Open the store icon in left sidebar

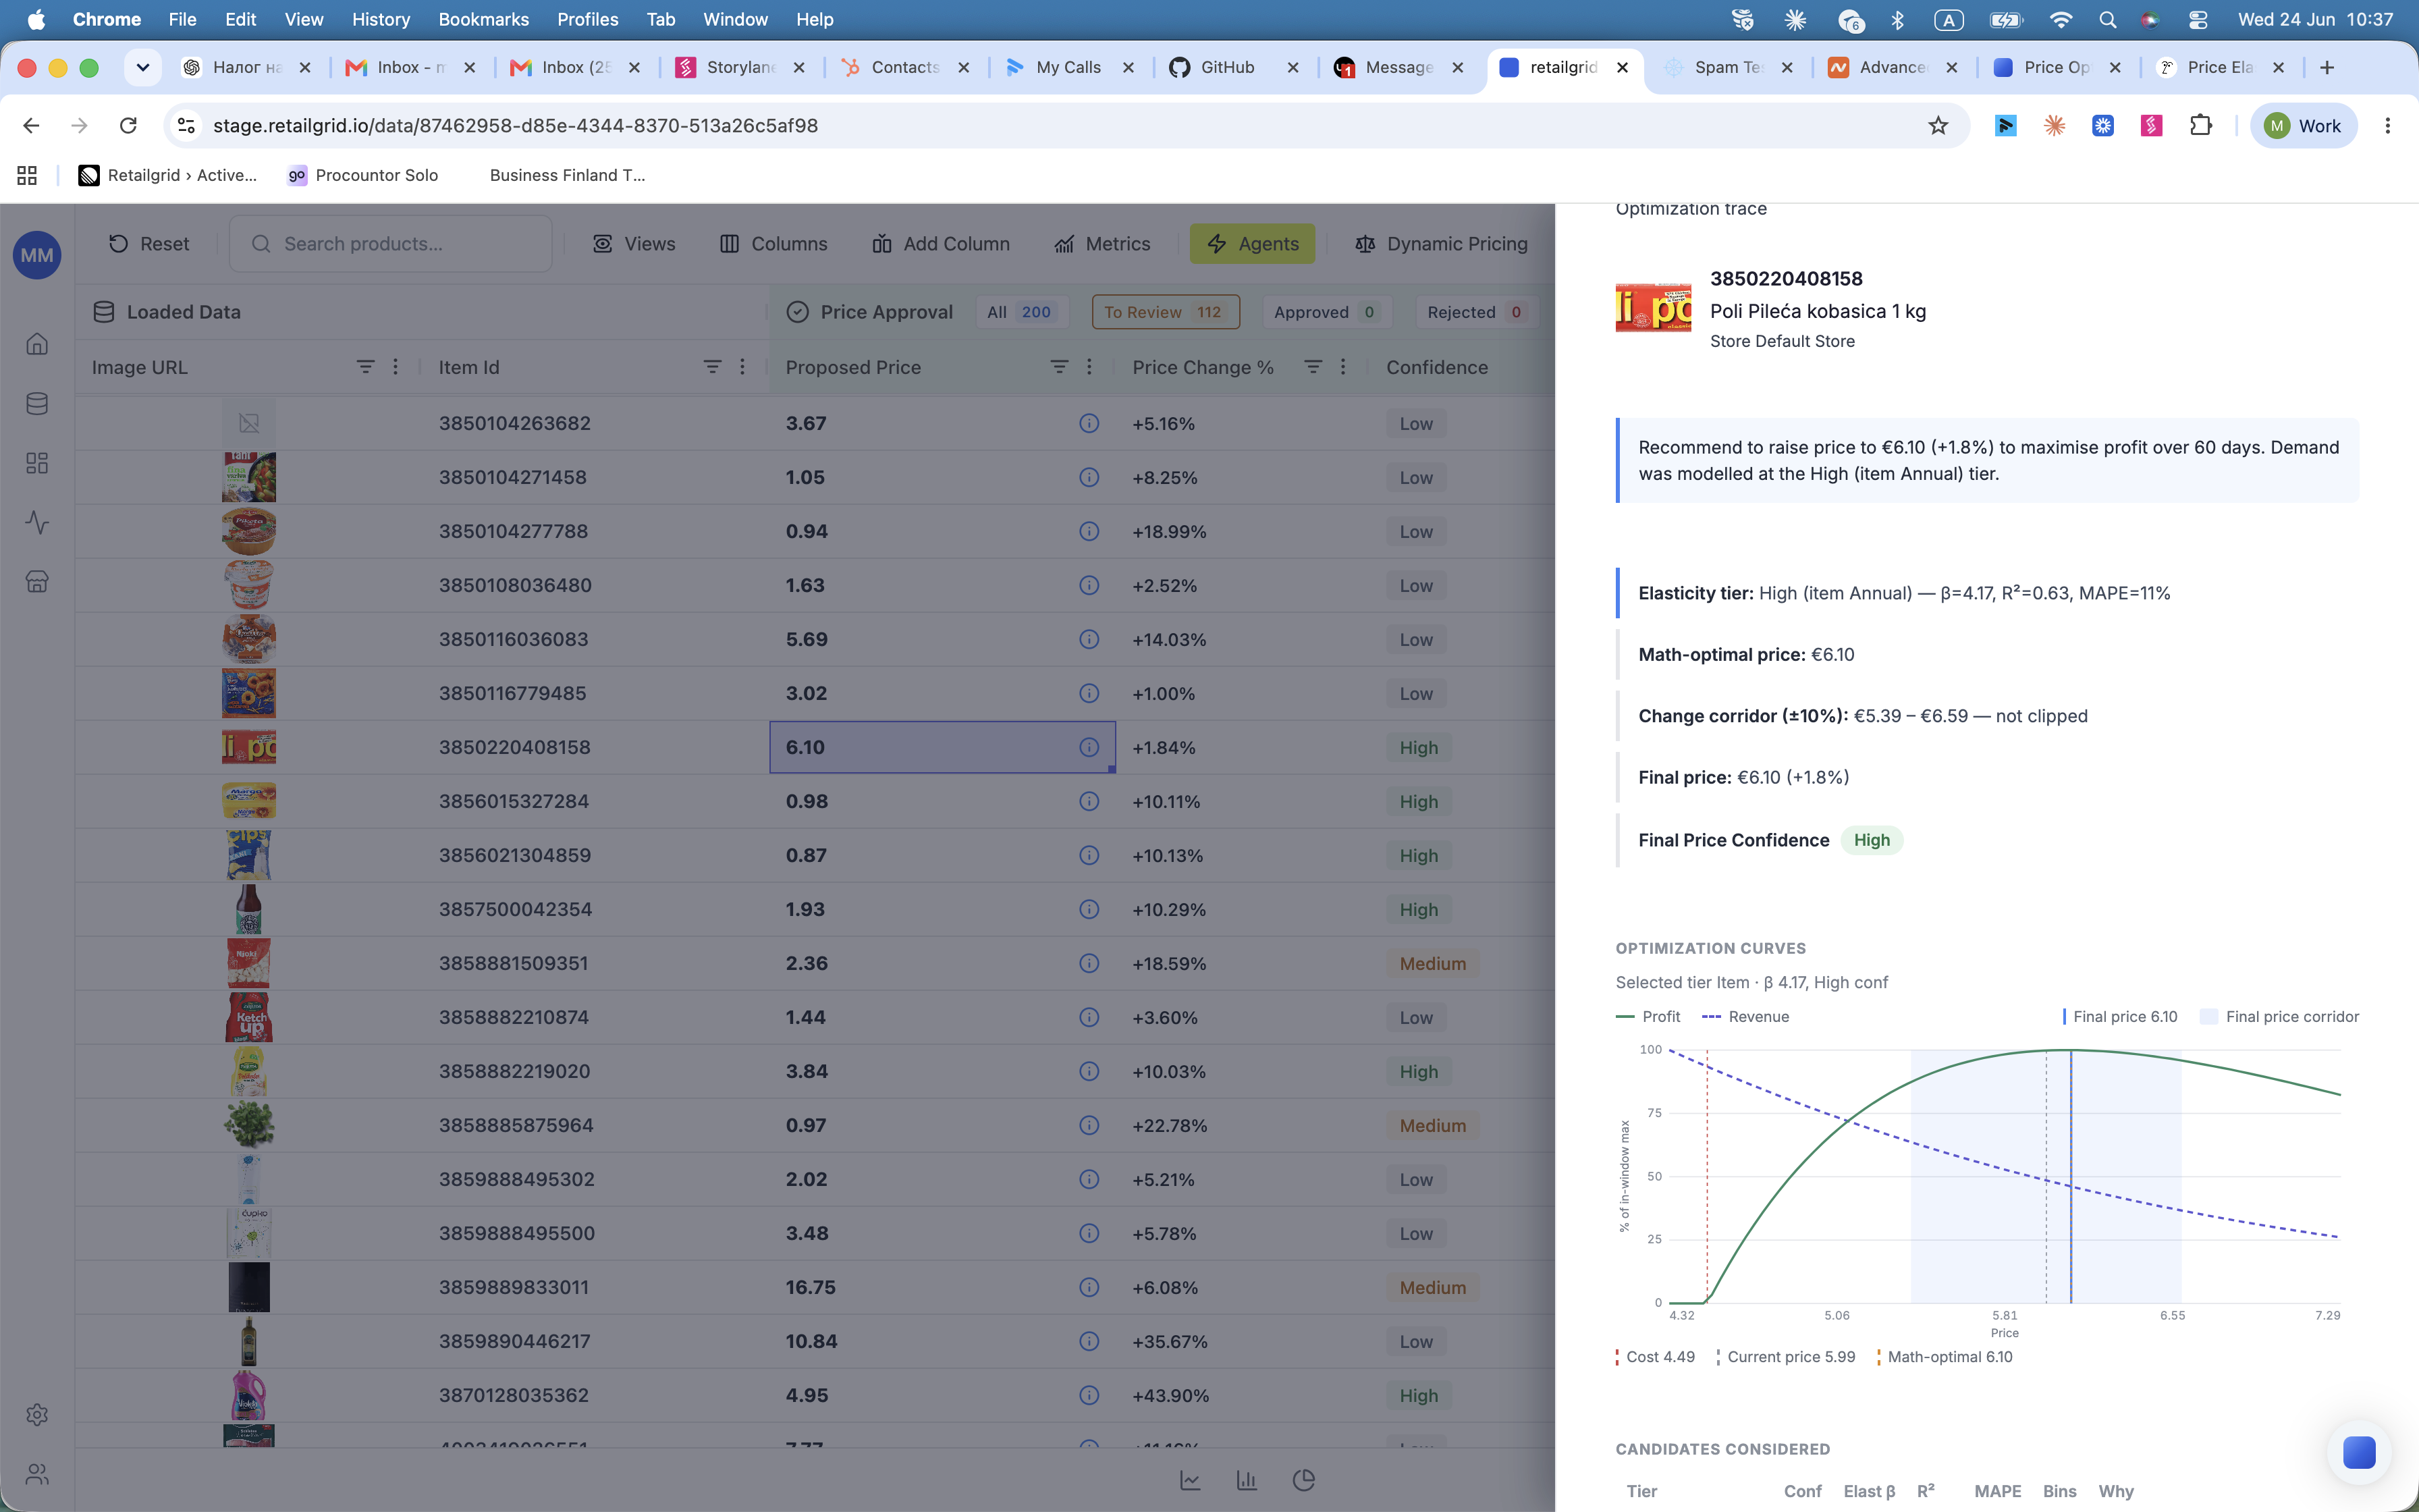point(37,582)
